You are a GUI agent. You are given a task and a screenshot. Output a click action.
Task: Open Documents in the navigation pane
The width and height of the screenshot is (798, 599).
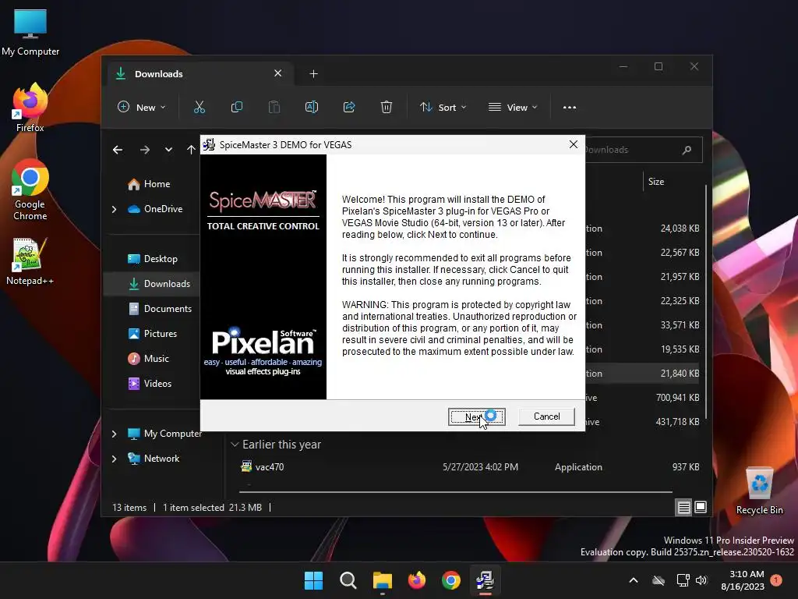click(x=168, y=309)
